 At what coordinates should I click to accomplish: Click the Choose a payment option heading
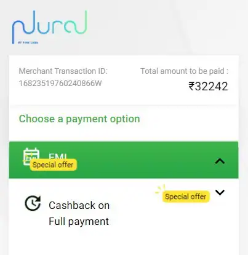pos(79,119)
